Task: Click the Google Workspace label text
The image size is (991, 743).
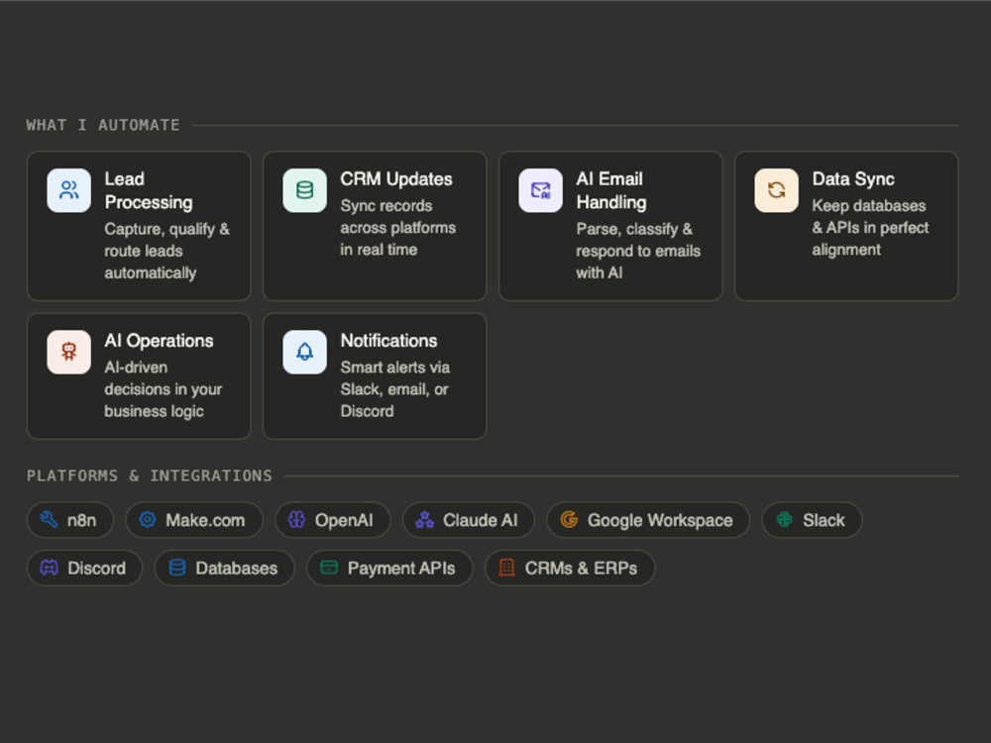Action: click(660, 521)
